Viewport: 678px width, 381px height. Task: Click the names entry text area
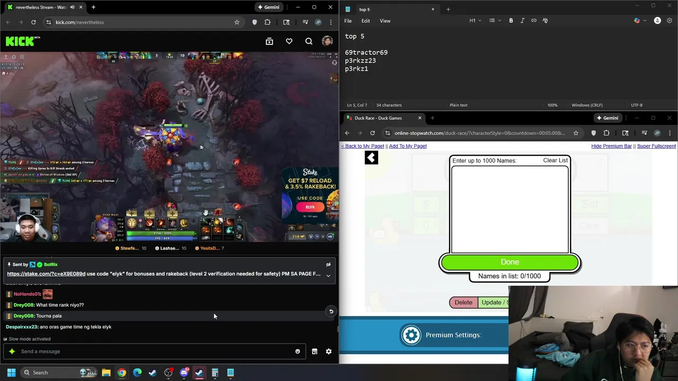pos(510,210)
